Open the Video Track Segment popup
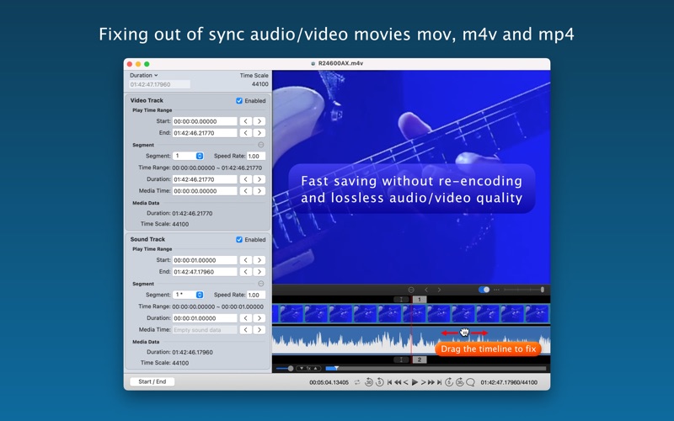Viewport: 674px width, 421px height. [x=188, y=156]
